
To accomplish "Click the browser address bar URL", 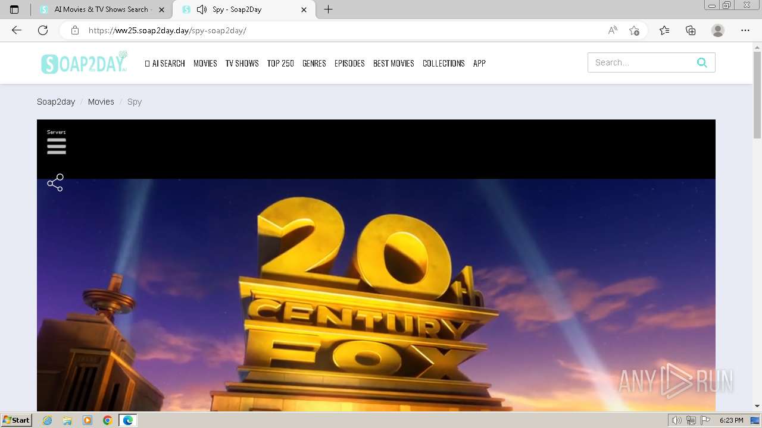I will click(167, 30).
